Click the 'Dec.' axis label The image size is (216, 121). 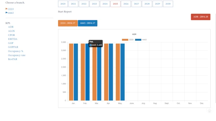click(202, 103)
